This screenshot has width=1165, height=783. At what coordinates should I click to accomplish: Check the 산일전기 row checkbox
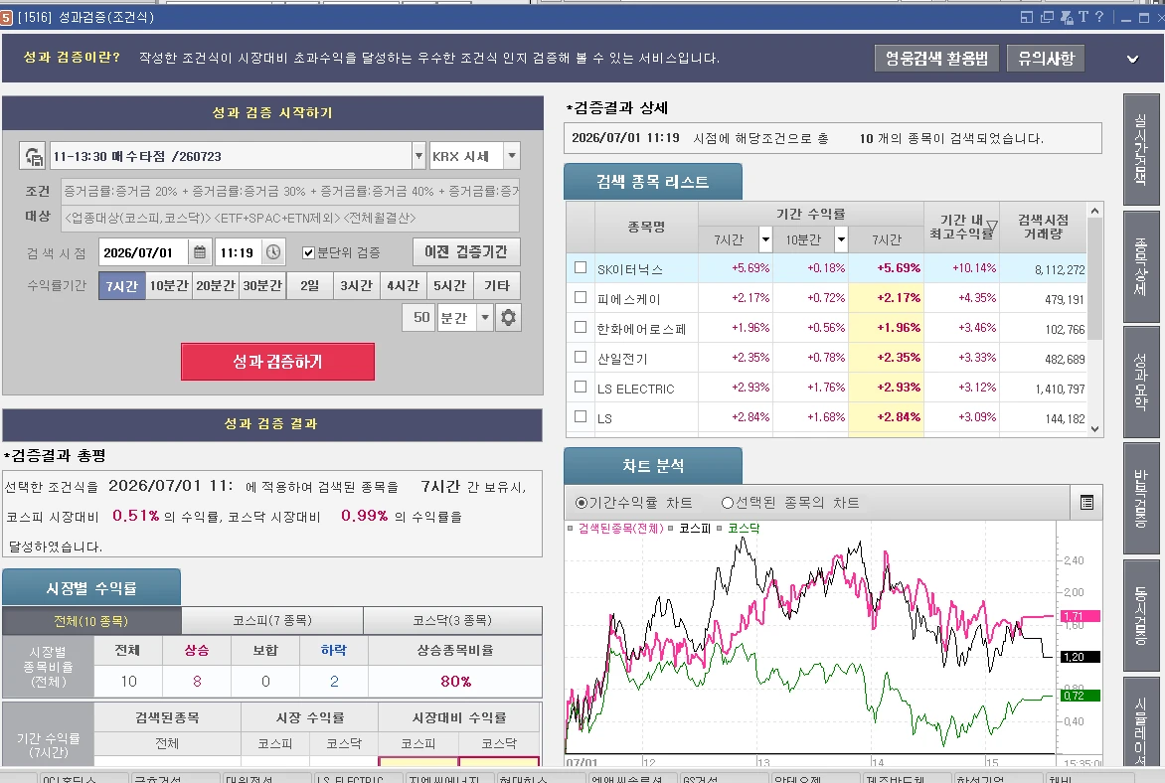pos(581,357)
